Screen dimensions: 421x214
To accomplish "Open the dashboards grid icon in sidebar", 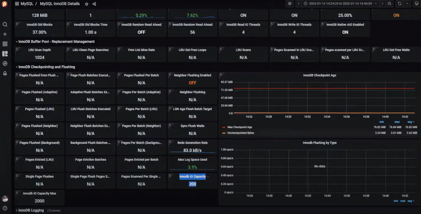I will pos(5,44).
